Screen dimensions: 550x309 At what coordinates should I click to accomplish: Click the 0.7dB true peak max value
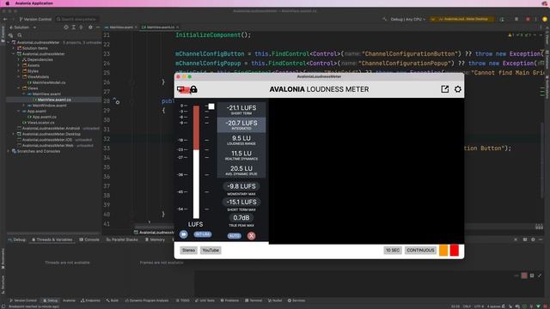(x=241, y=217)
